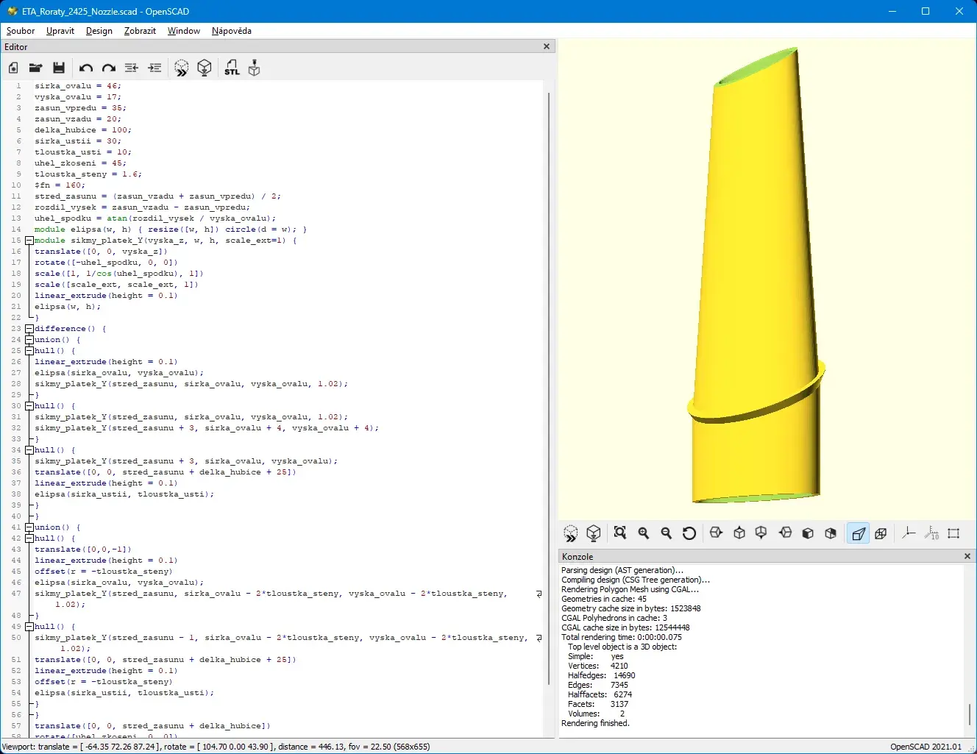The width and height of the screenshot is (977, 754).
Task: Collapse the union() block on line 41
Action: tap(29, 527)
